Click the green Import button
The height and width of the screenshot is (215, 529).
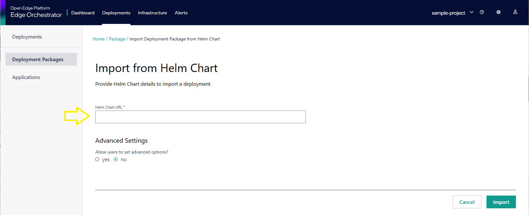501,202
